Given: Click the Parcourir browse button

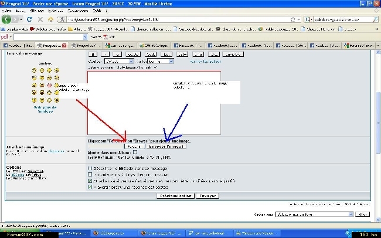Looking at the screenshot, I should (134, 147).
